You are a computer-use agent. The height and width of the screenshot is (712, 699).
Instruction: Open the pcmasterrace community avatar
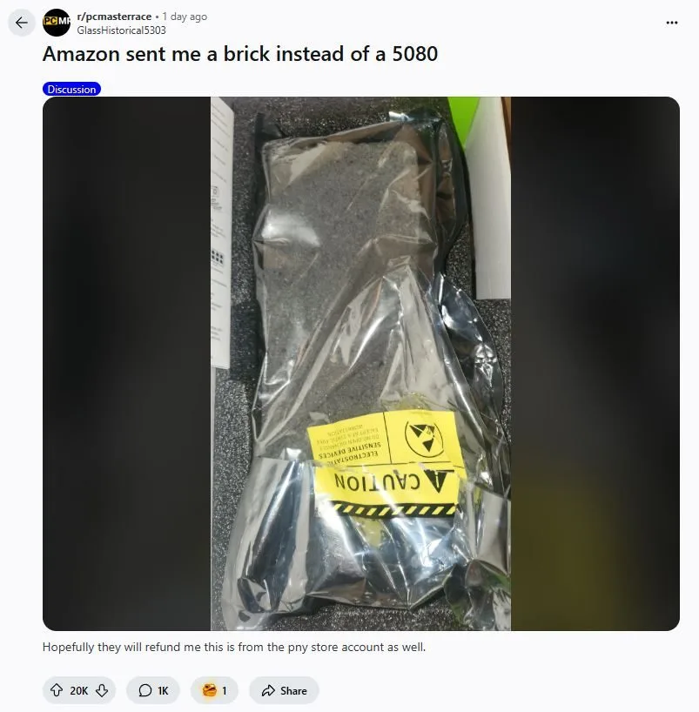coord(57,23)
